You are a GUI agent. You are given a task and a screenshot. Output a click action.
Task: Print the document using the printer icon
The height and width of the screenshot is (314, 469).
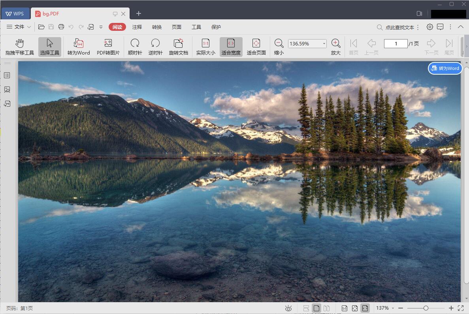[61, 27]
